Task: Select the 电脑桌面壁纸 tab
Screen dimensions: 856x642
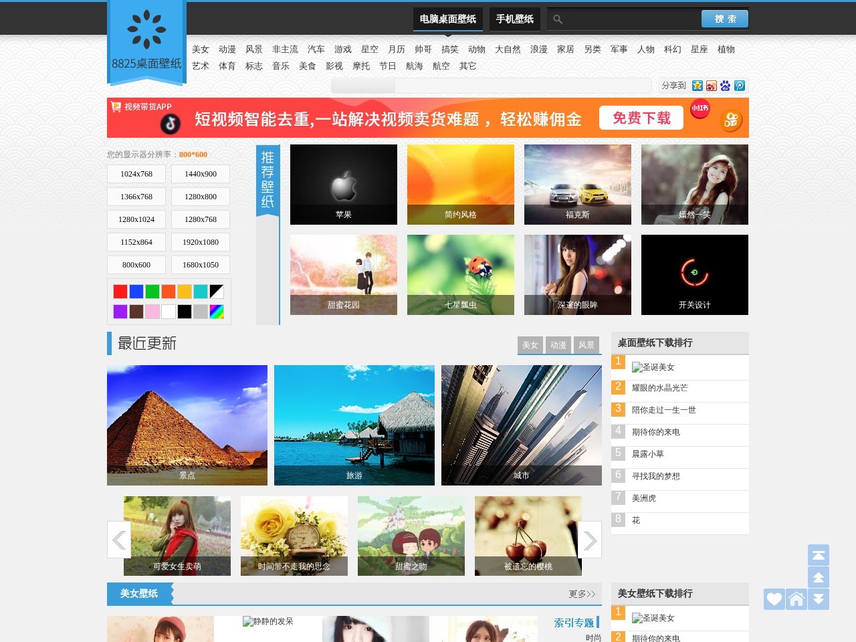Action: click(447, 19)
